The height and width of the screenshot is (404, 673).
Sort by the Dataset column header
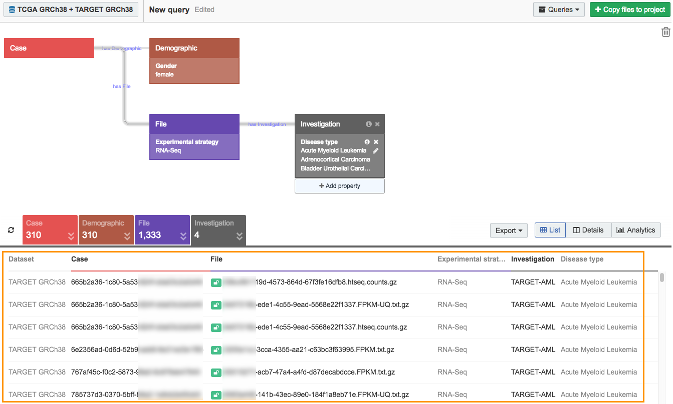(22, 259)
